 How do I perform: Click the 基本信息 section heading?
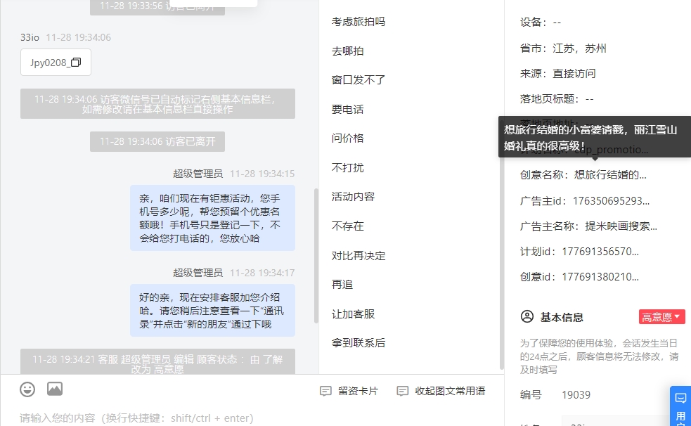pos(562,317)
